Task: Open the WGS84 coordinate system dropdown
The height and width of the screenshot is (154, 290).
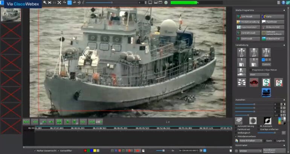Action: coord(249,150)
